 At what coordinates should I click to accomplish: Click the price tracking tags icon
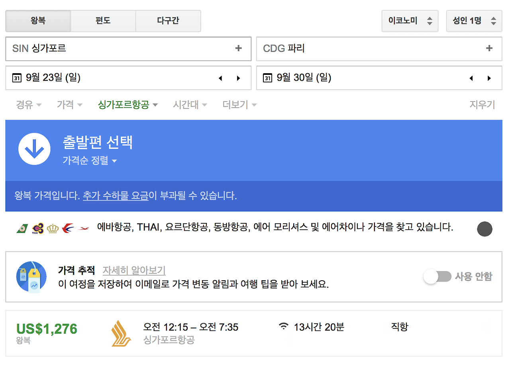pos(31,277)
